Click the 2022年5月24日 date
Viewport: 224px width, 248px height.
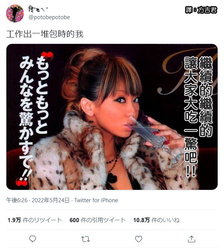pyautogui.click(x=51, y=200)
